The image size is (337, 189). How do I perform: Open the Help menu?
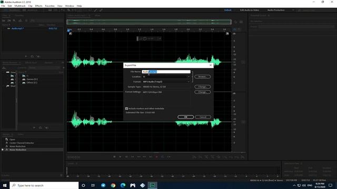coord(79,6)
